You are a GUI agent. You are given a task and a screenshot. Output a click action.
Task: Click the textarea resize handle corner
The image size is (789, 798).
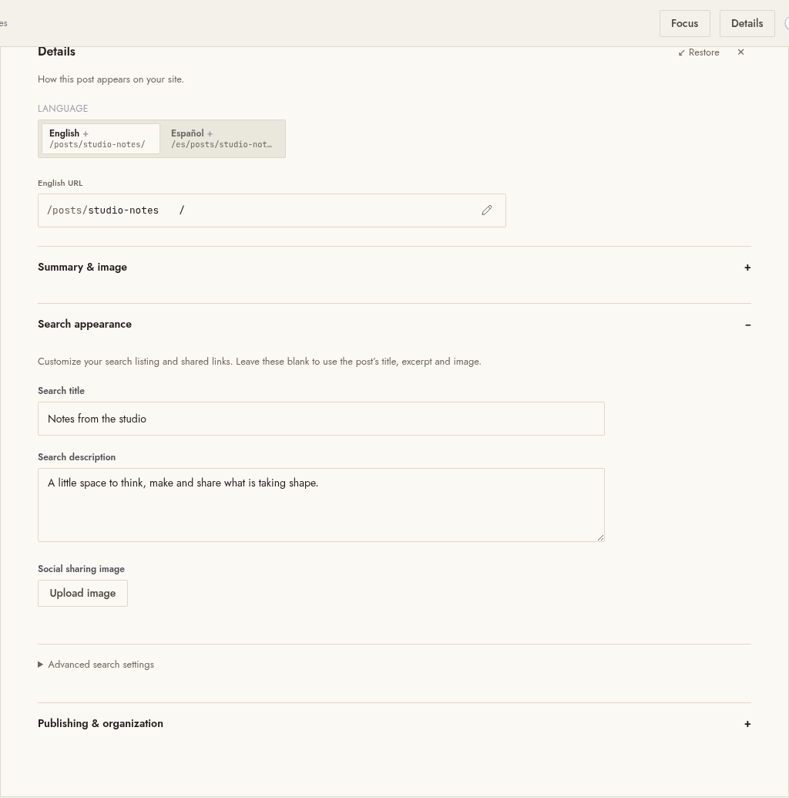601,537
